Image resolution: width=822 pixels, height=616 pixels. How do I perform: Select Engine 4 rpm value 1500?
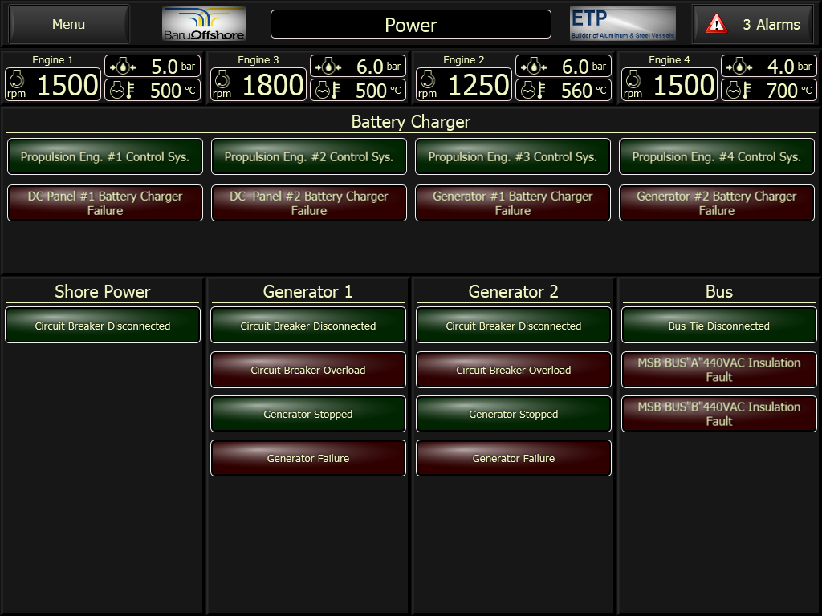[x=684, y=85]
